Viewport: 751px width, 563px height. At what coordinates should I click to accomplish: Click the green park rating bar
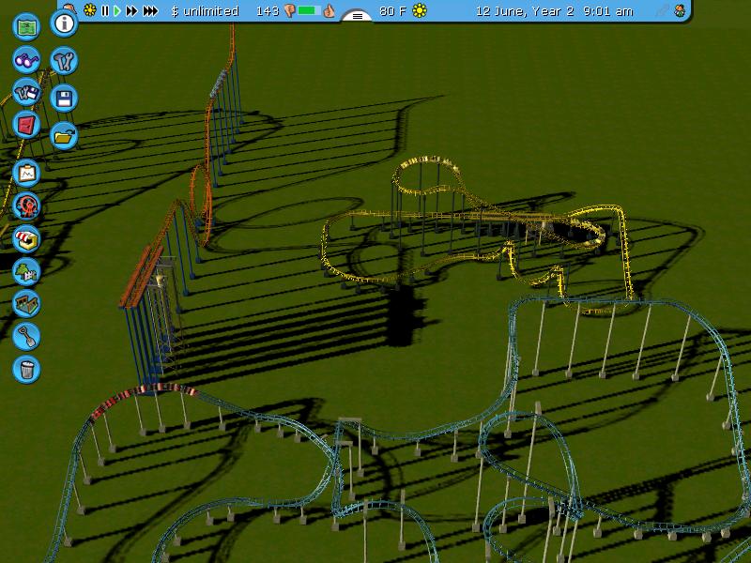(310, 10)
